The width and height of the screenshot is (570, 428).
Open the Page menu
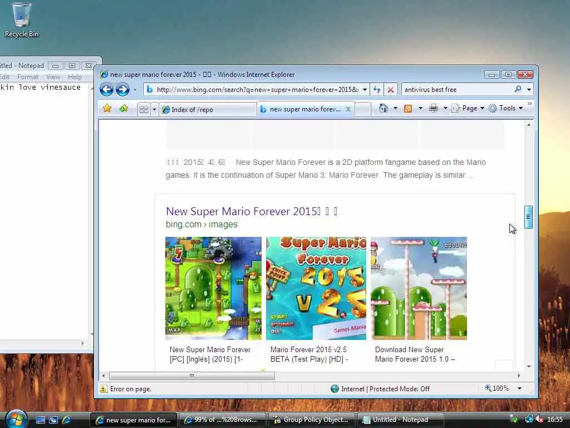click(x=468, y=108)
